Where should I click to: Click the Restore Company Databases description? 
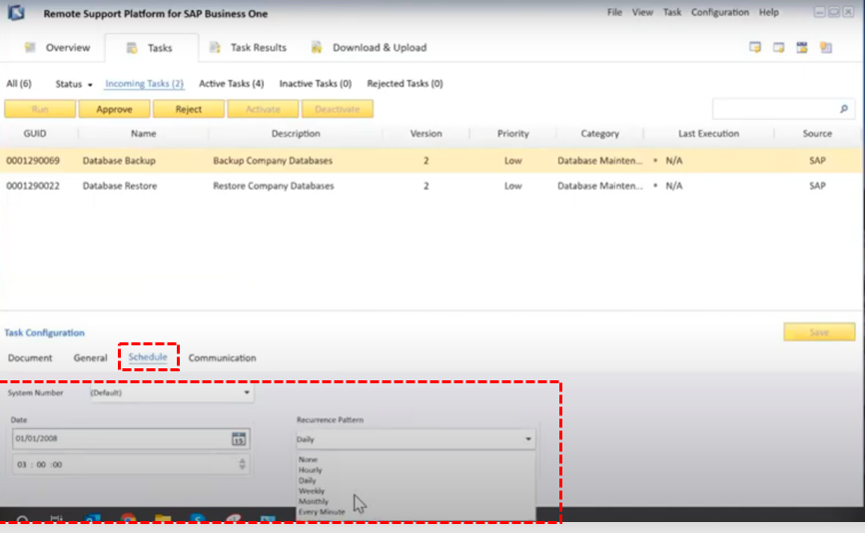point(274,187)
